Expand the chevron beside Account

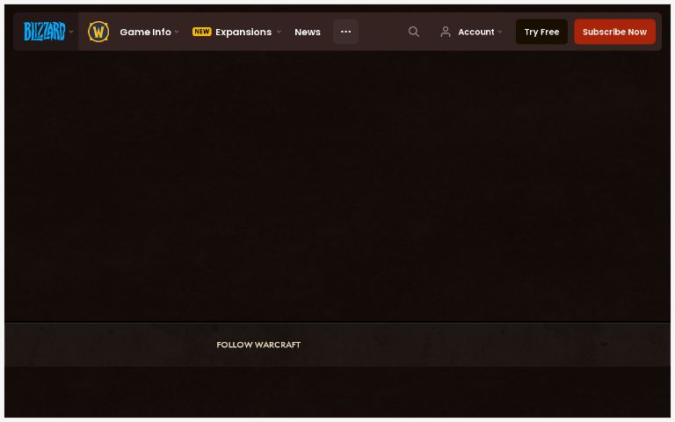tap(500, 32)
